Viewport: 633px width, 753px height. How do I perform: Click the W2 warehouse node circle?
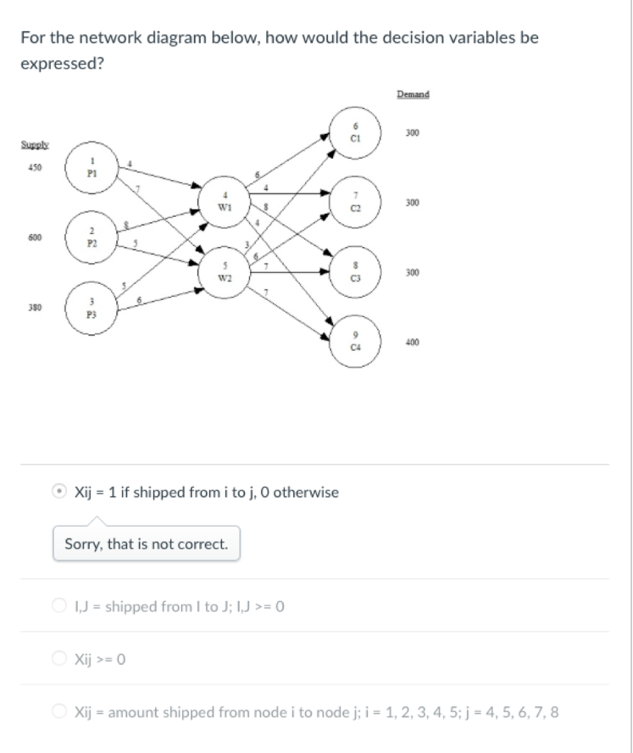[224, 272]
